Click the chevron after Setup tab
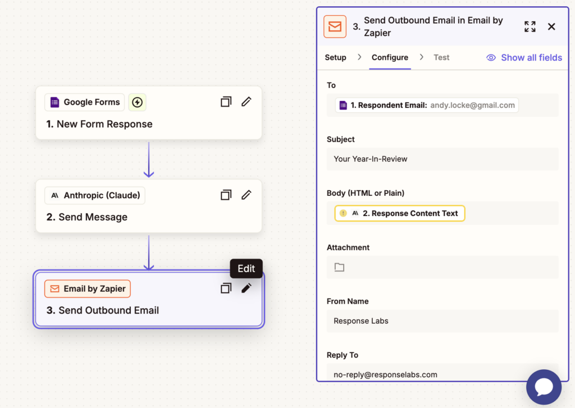This screenshot has height=408, width=575. (359, 57)
